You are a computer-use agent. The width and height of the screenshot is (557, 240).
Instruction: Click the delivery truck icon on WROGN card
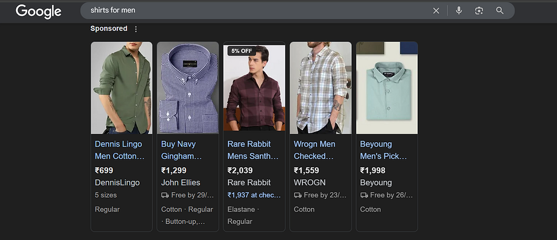[x=298, y=195]
